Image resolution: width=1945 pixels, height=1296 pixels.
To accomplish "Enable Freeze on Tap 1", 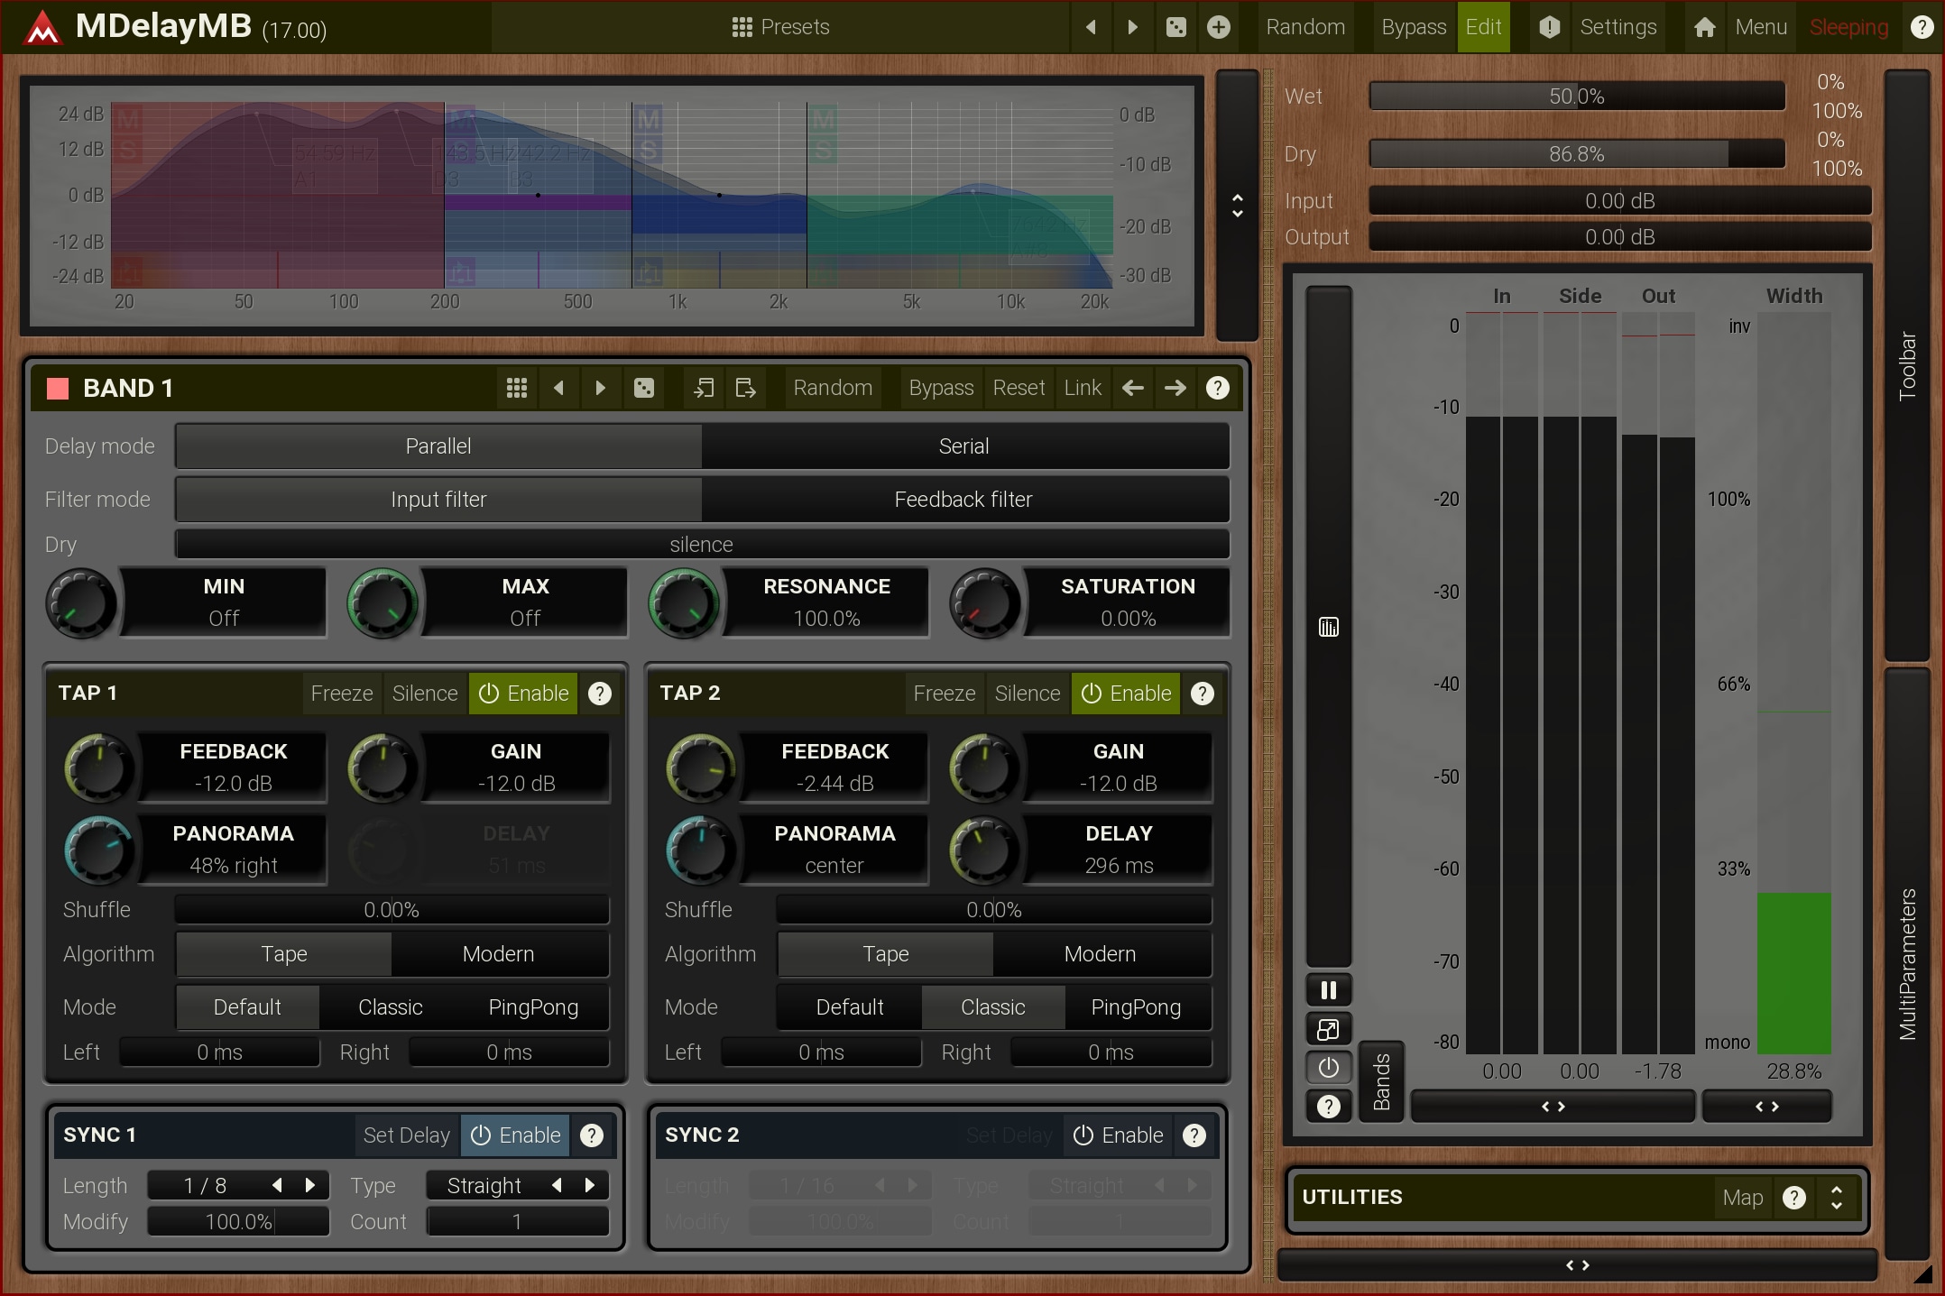I will pos(341,694).
